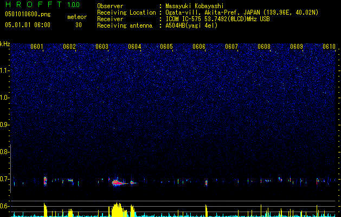This screenshot has width=341, height=217.
Task: Click the HROFFT 1.0.0 title text
Action: pos(42,4)
